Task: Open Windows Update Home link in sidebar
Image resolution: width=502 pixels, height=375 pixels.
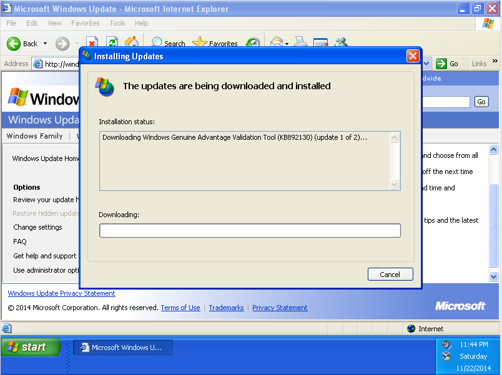Action: click(45, 158)
